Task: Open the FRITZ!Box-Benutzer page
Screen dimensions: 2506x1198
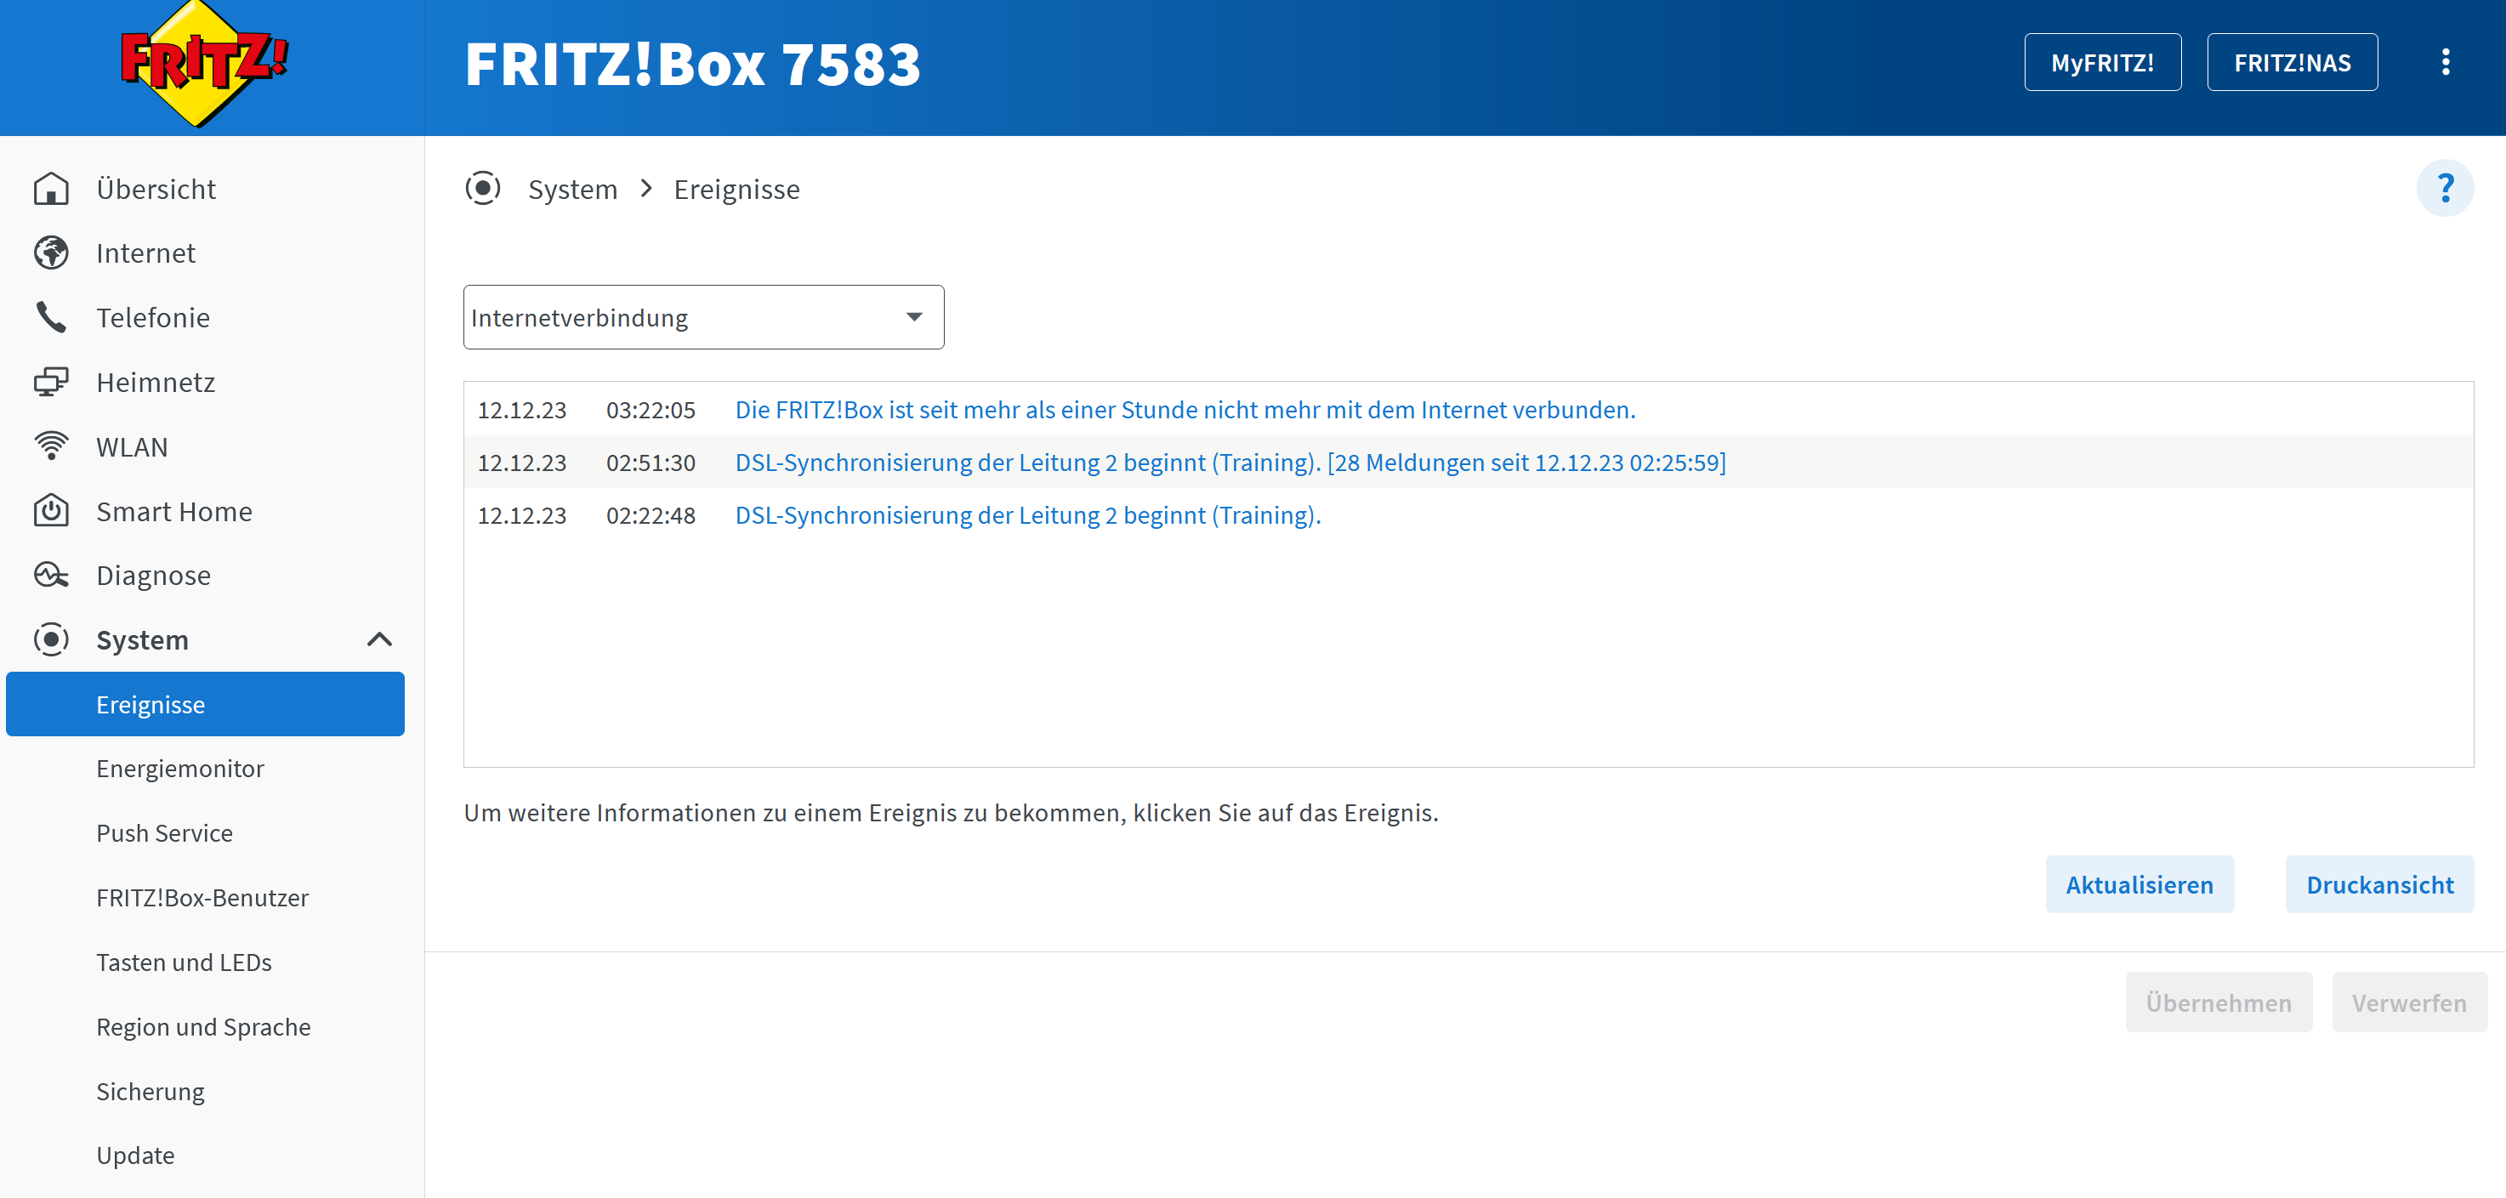Action: pos(202,898)
